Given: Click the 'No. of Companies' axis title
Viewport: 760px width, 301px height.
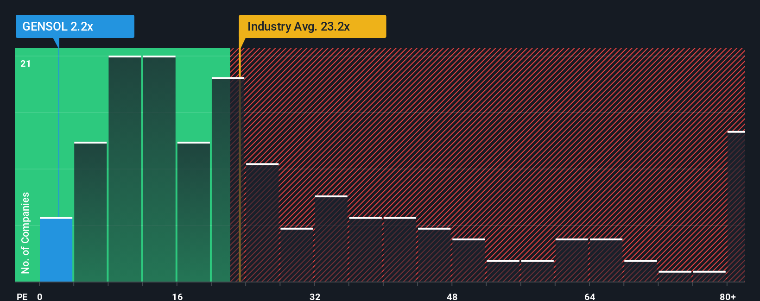Looking at the screenshot, I should [x=25, y=232].
